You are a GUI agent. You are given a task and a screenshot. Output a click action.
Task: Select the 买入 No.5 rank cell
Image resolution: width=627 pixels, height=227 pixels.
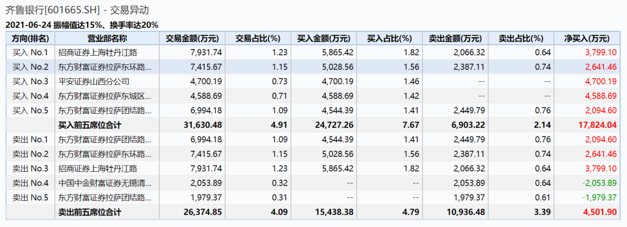(30, 110)
